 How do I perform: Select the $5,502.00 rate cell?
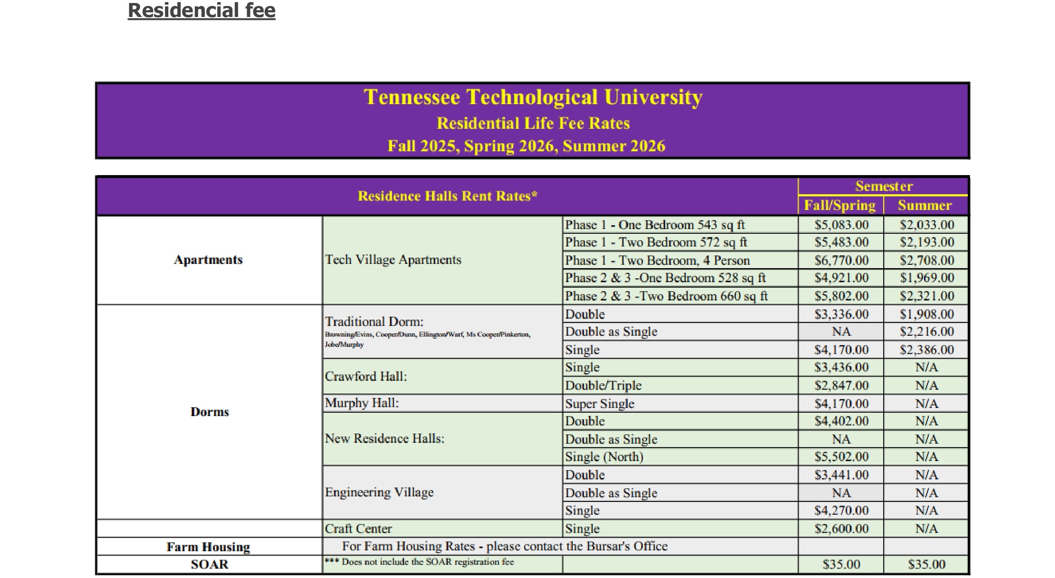pos(842,457)
